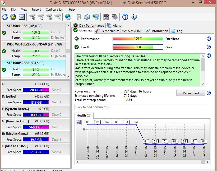Screen dimensions: 217x171
Task: Select the ST31000528AS disk entry
Action: point(33,69)
